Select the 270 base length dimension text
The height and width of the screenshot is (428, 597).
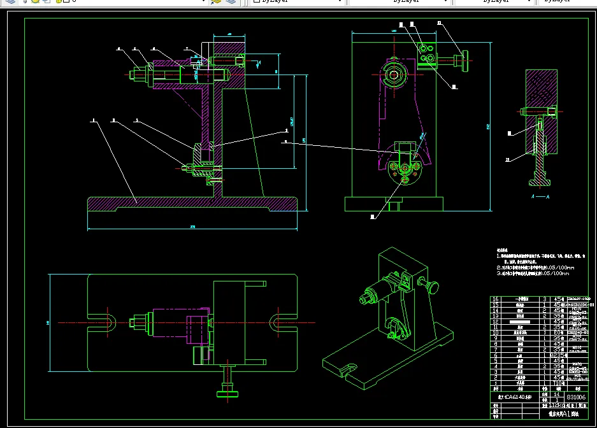(x=192, y=227)
